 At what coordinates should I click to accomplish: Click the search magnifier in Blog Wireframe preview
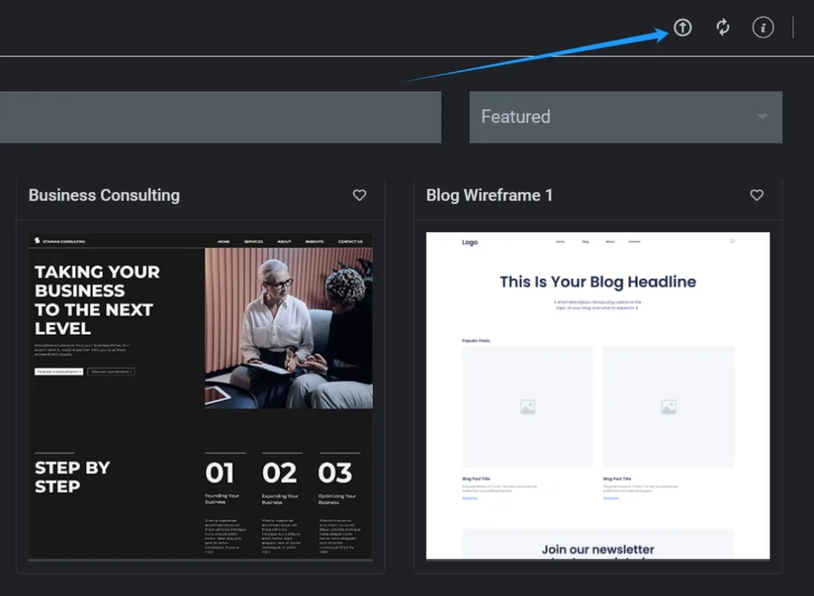732,242
